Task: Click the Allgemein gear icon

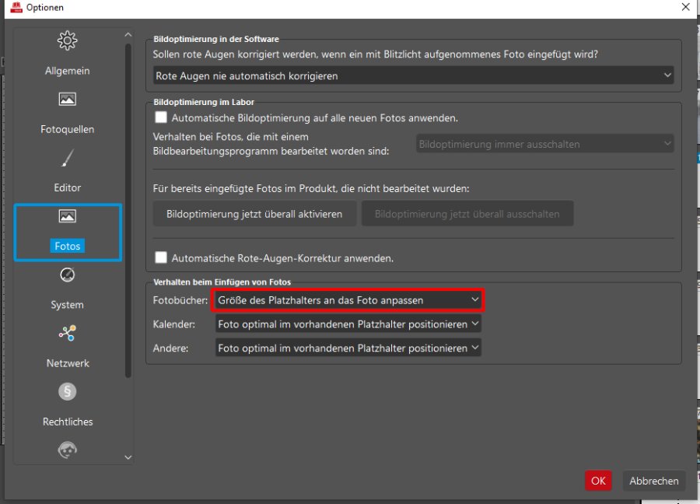Action: coord(68,41)
